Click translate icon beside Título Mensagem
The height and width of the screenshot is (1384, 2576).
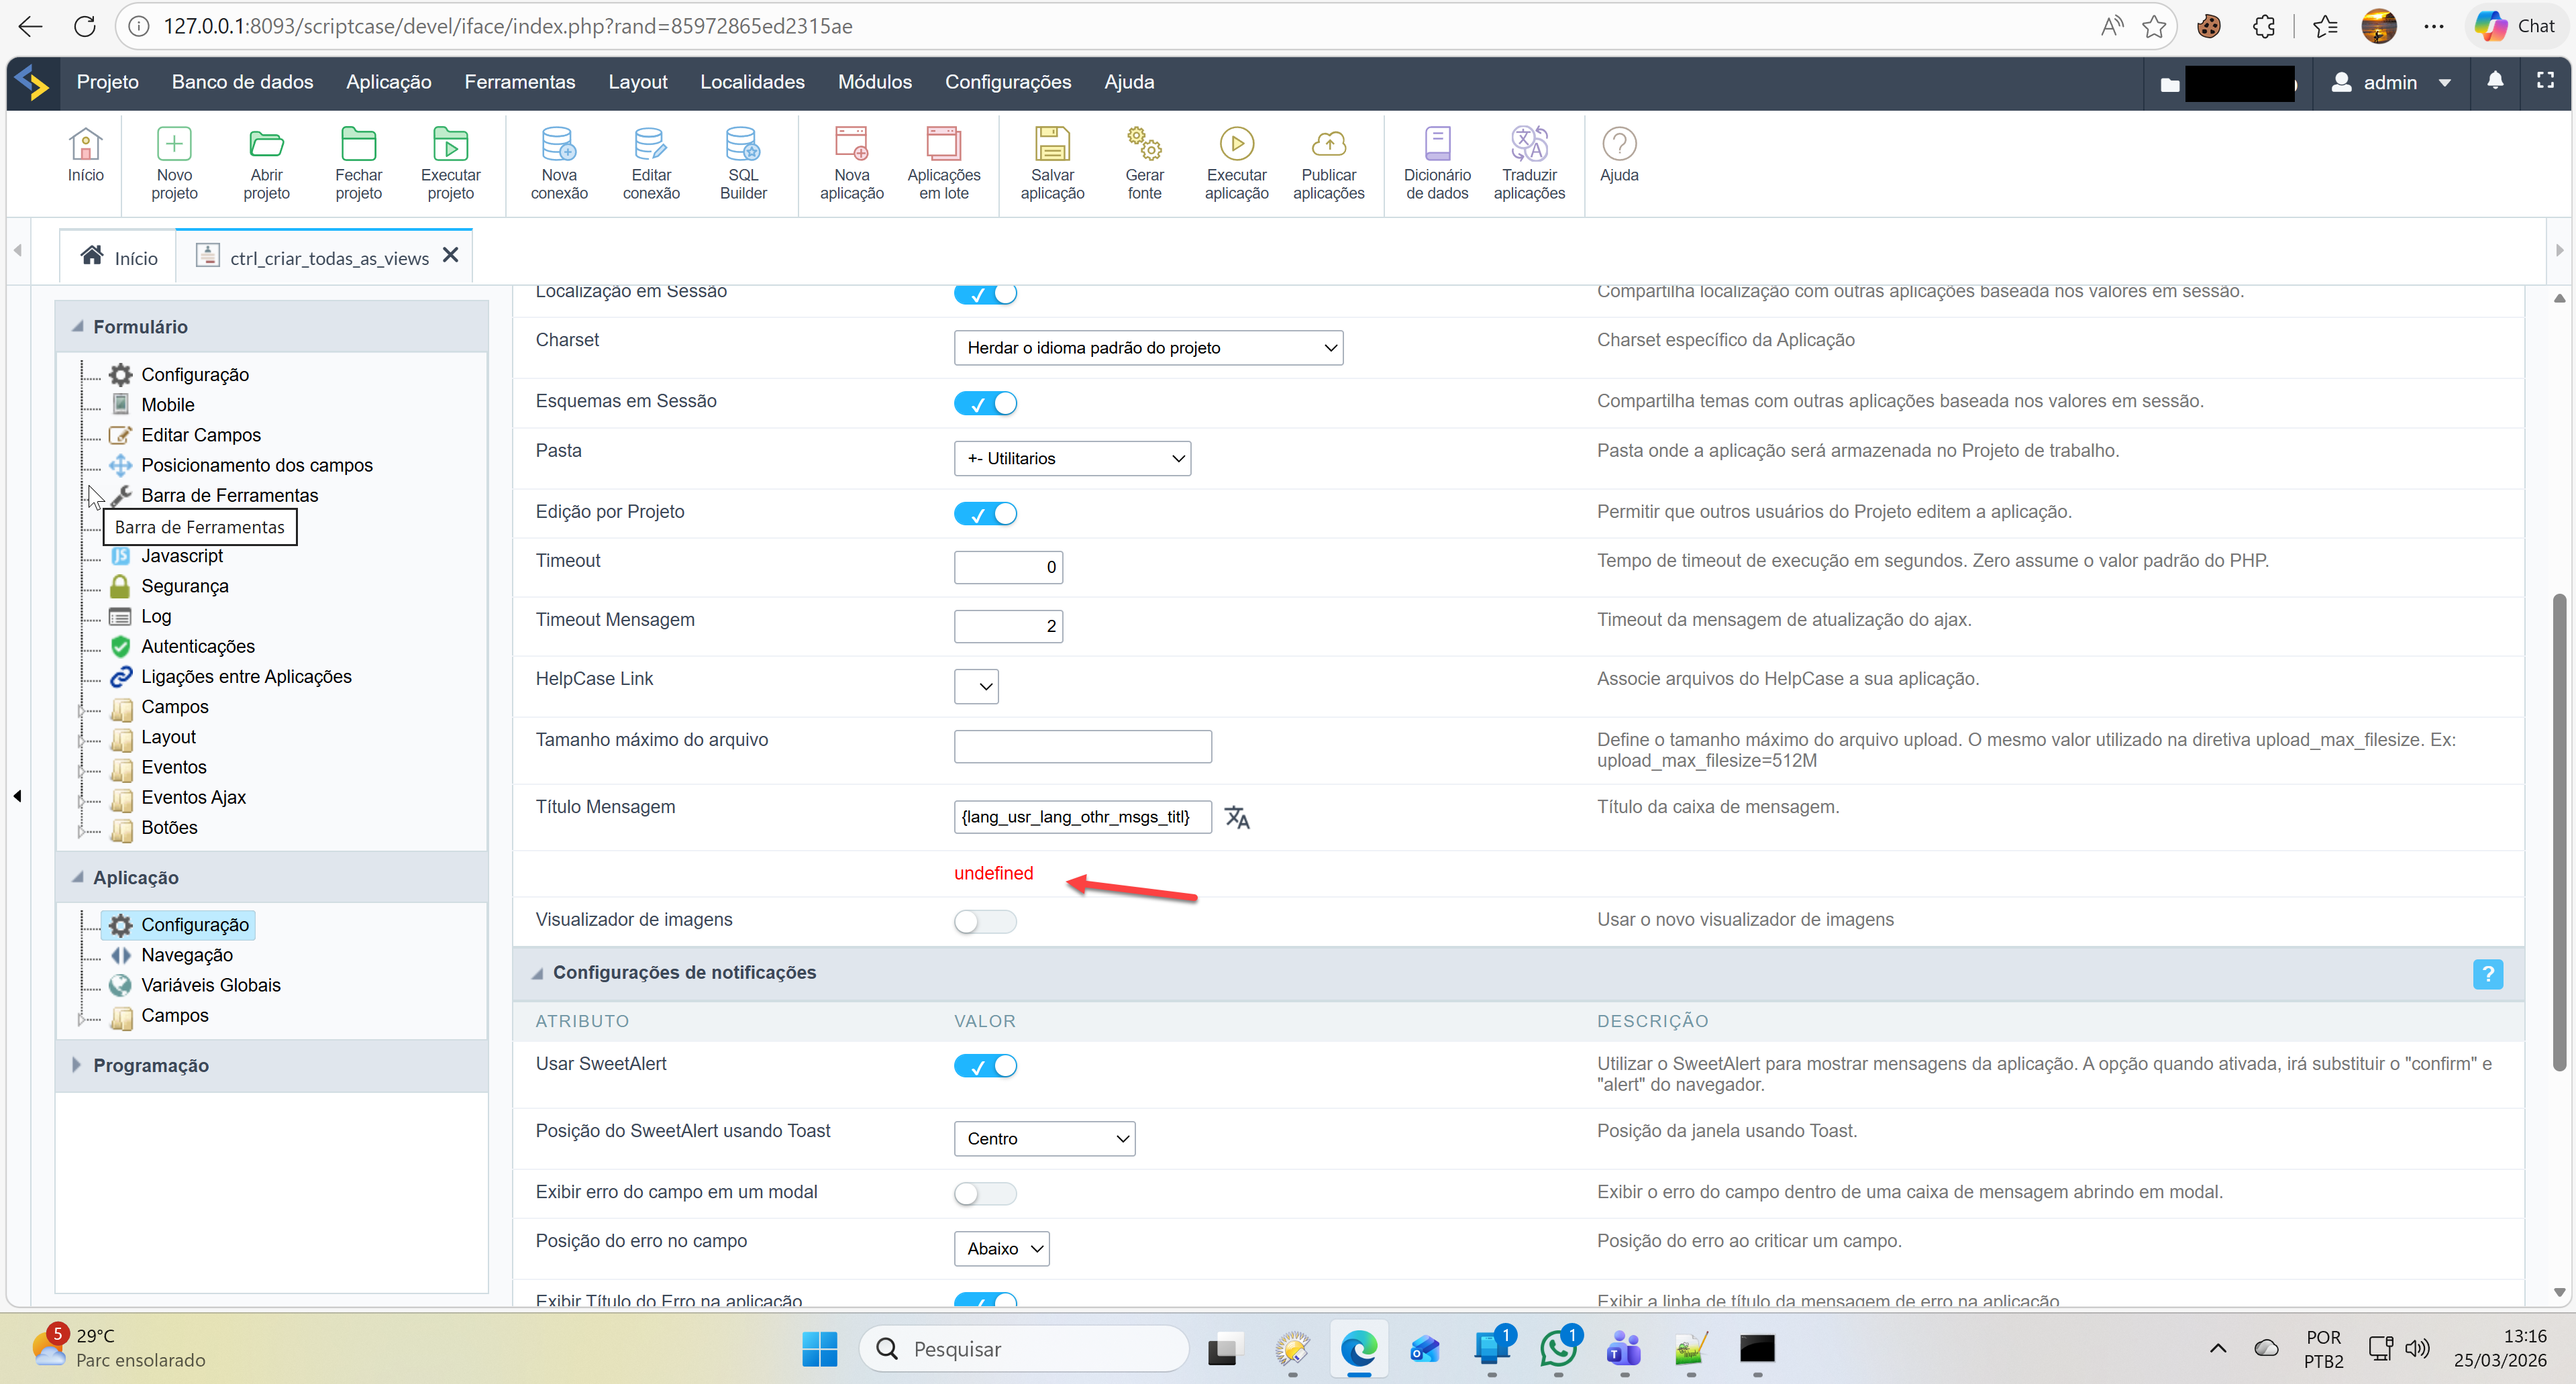click(x=1237, y=817)
